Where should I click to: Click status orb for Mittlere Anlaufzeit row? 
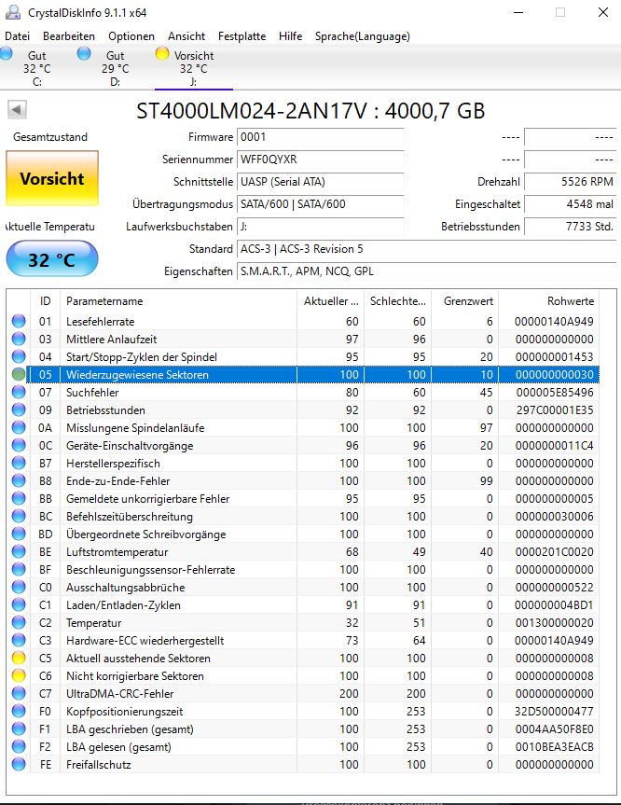(x=19, y=339)
